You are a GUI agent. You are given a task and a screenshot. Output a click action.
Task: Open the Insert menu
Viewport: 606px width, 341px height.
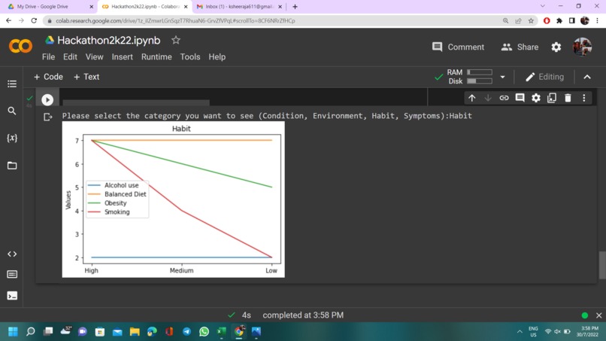point(122,57)
